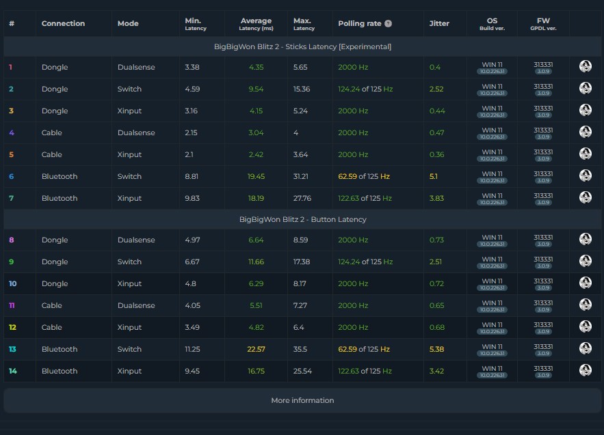604x435 pixels.
Task: Click polling rate 122.63 of 125 Hz in row 14
Action: (x=365, y=371)
